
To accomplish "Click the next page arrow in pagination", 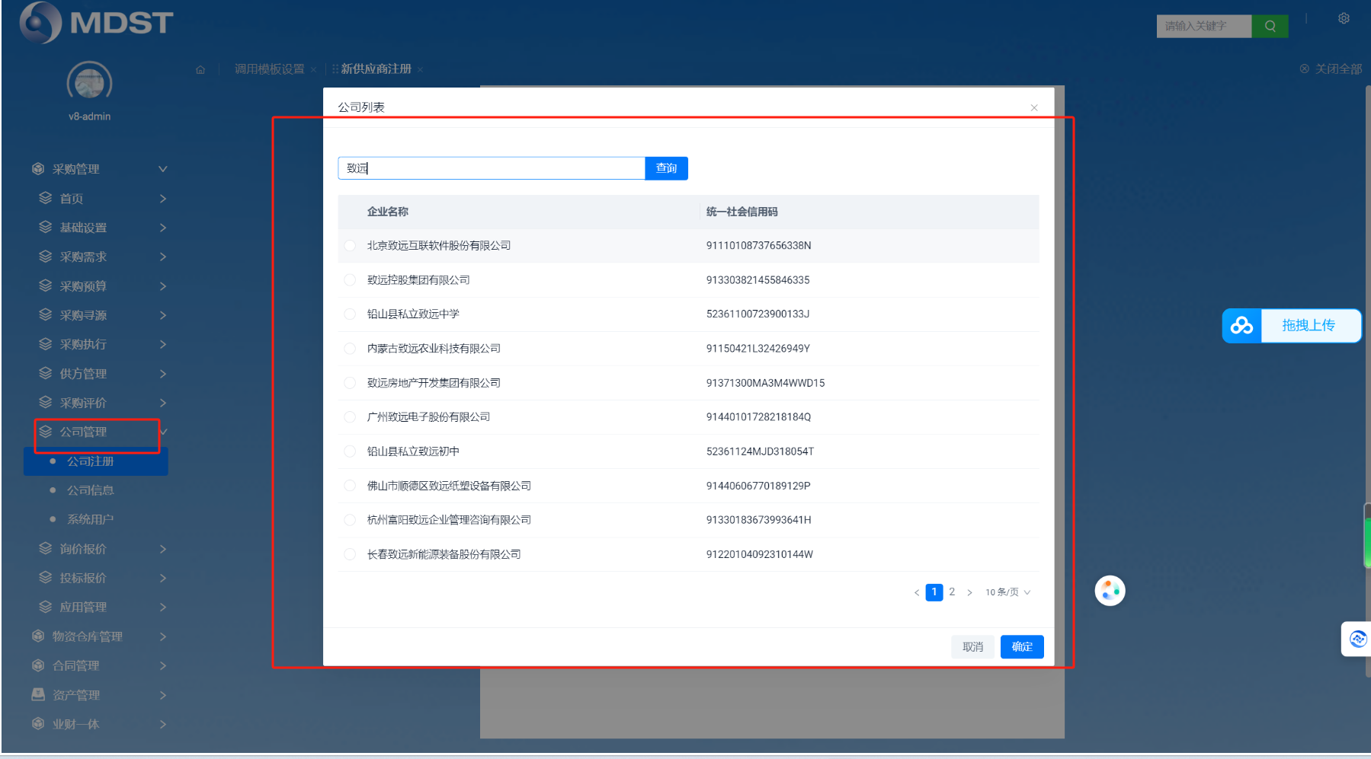I will click(969, 592).
